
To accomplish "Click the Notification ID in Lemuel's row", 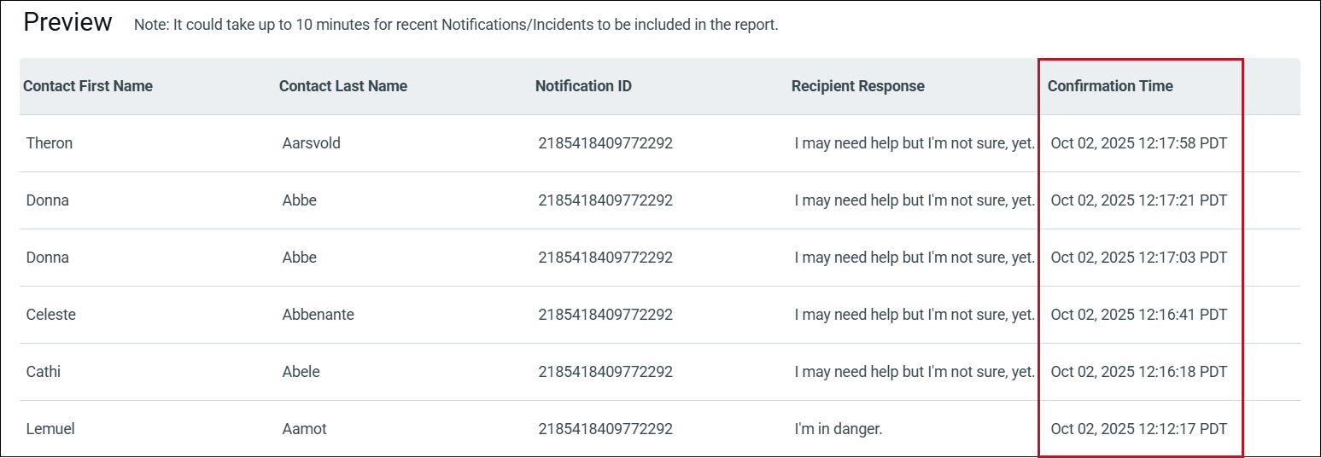I will click(605, 429).
